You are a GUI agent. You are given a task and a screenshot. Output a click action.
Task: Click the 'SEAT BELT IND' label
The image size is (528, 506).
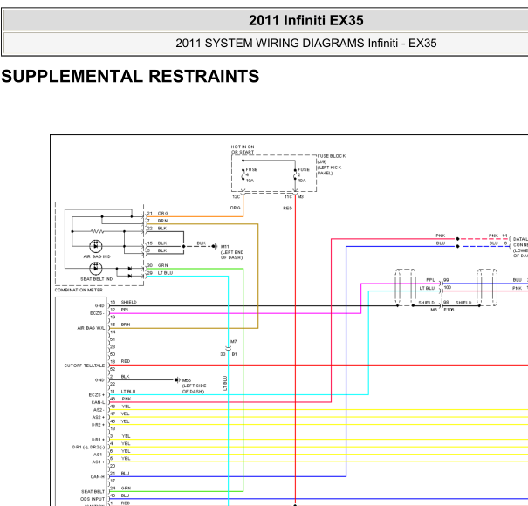[96, 279]
